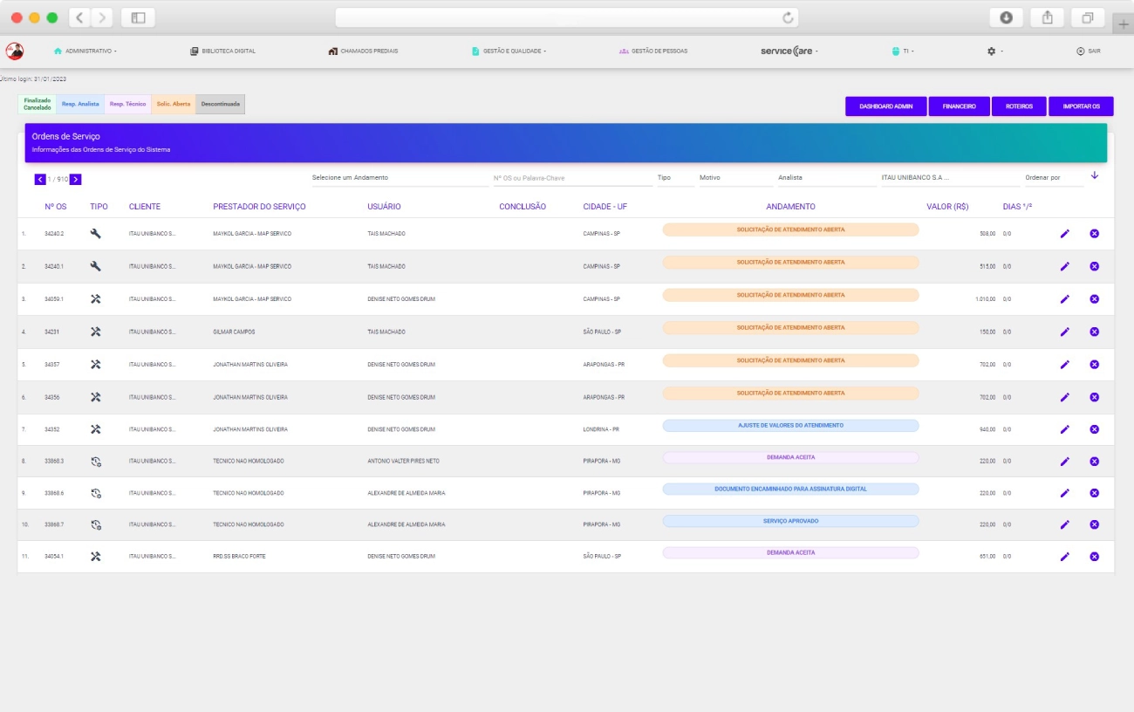Click the sort direction arrow icon
Viewport: 1134px width, 712px height.
click(1095, 176)
